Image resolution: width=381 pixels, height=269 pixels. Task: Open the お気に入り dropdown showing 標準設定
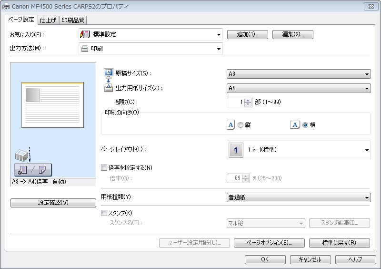150,34
